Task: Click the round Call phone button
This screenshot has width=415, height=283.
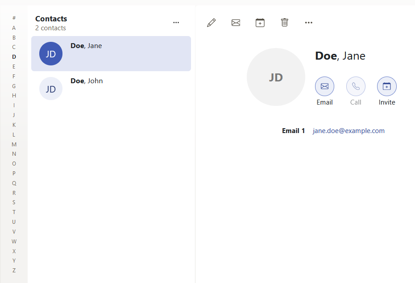Action: (x=356, y=86)
